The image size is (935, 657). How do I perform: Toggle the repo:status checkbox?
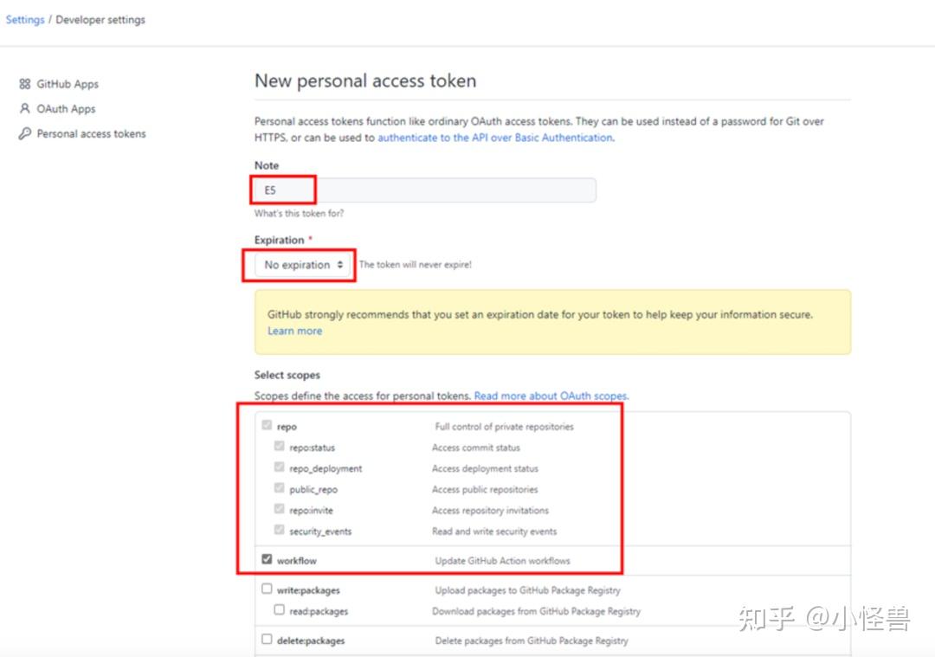[x=279, y=447]
